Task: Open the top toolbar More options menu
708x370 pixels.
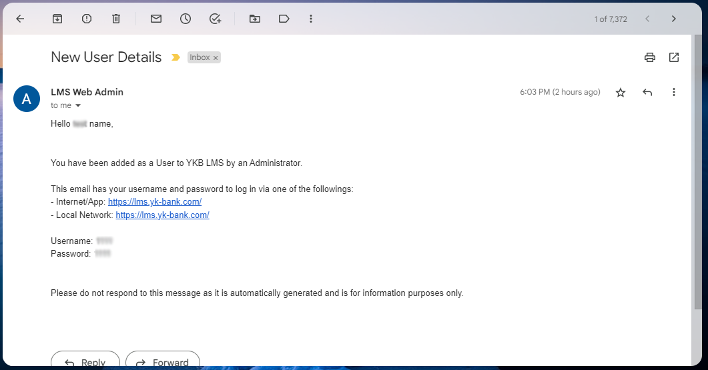Action: coord(311,19)
